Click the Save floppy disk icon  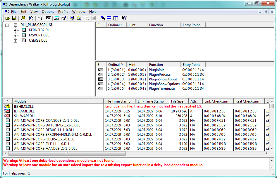(x=14, y=18)
